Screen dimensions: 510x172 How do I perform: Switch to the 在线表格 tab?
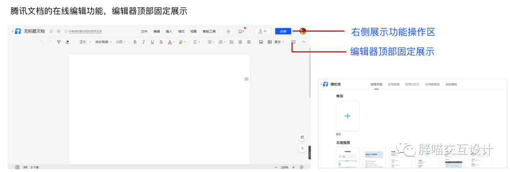[x=393, y=84]
